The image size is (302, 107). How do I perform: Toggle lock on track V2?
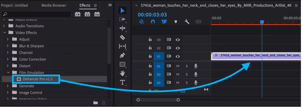pos(150,48)
